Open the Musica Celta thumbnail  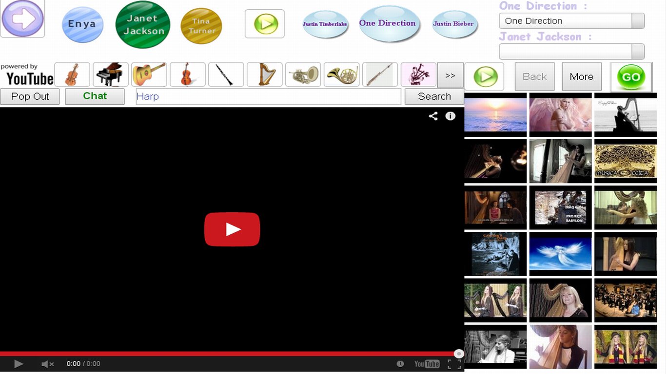click(625, 161)
